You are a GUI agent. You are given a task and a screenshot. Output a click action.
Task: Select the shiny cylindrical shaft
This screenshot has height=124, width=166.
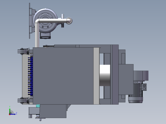coord(105,75)
